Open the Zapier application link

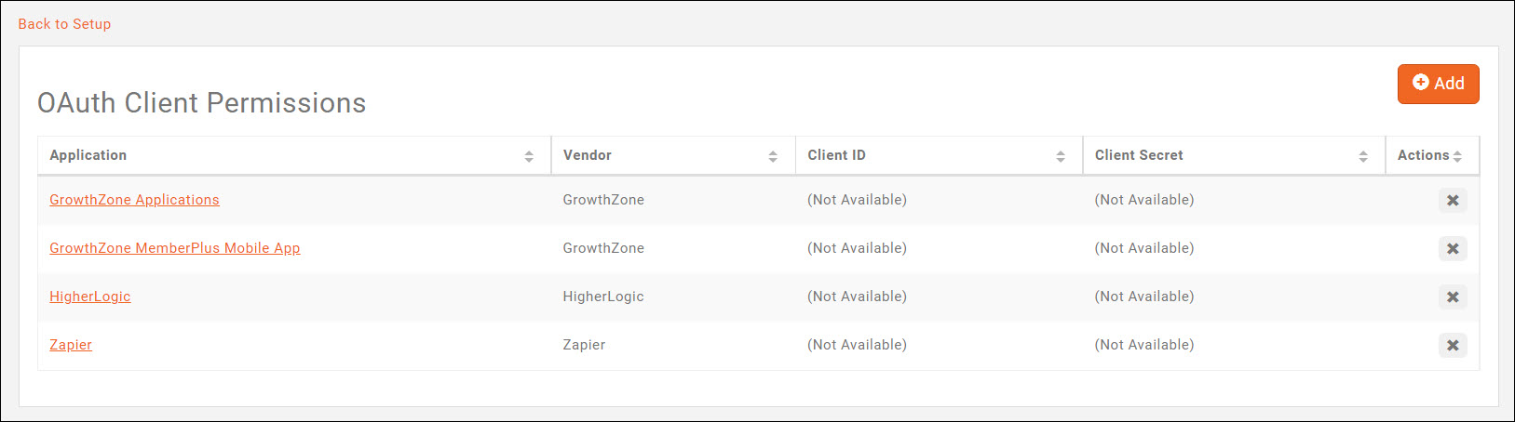coord(71,345)
